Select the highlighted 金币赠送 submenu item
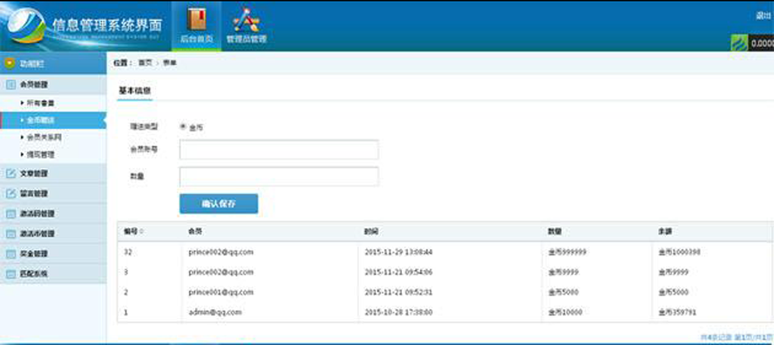The image size is (774, 345). (53, 120)
